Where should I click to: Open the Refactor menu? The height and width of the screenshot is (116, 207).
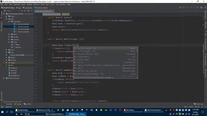pos(37,4)
